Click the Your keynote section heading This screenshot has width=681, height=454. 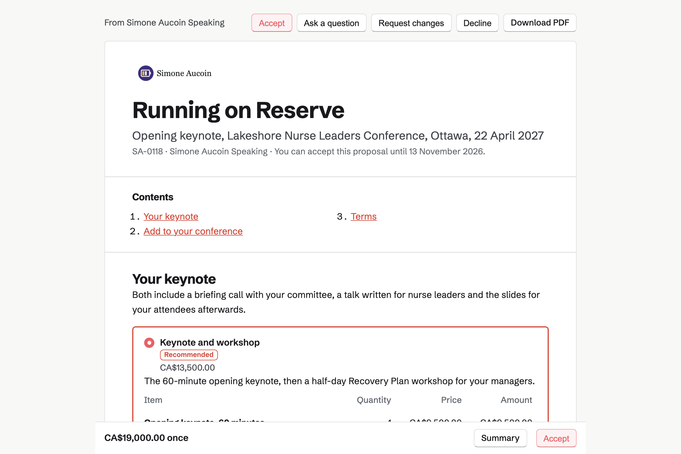tap(174, 279)
